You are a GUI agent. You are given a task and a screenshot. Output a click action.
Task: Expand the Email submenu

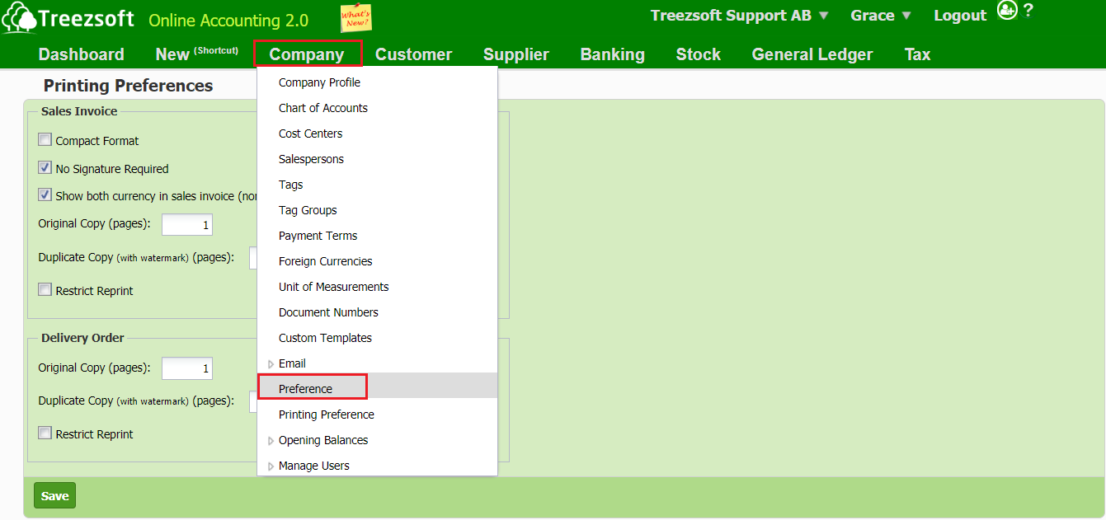point(378,363)
